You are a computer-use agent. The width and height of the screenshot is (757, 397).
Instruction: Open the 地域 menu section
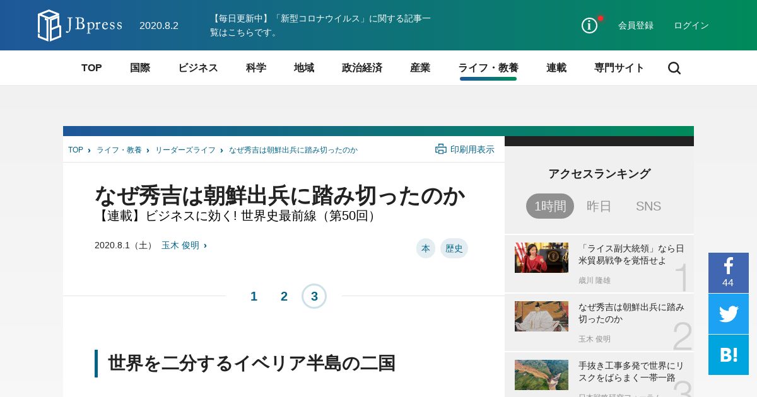[x=304, y=68]
